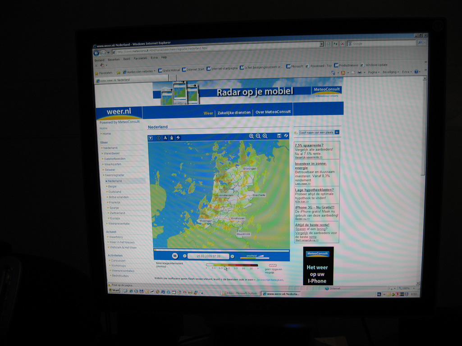
Task: Open the Bestand menu
Action: pyautogui.click(x=99, y=60)
